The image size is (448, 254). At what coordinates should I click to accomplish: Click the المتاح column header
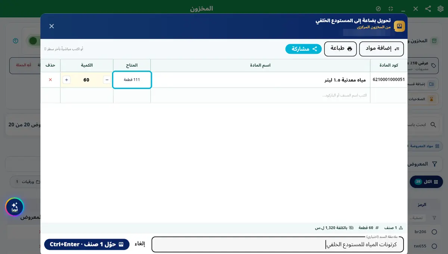[x=132, y=65]
